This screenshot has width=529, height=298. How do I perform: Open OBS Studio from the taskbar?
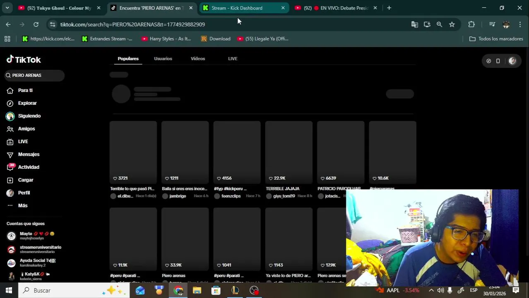[x=254, y=290]
